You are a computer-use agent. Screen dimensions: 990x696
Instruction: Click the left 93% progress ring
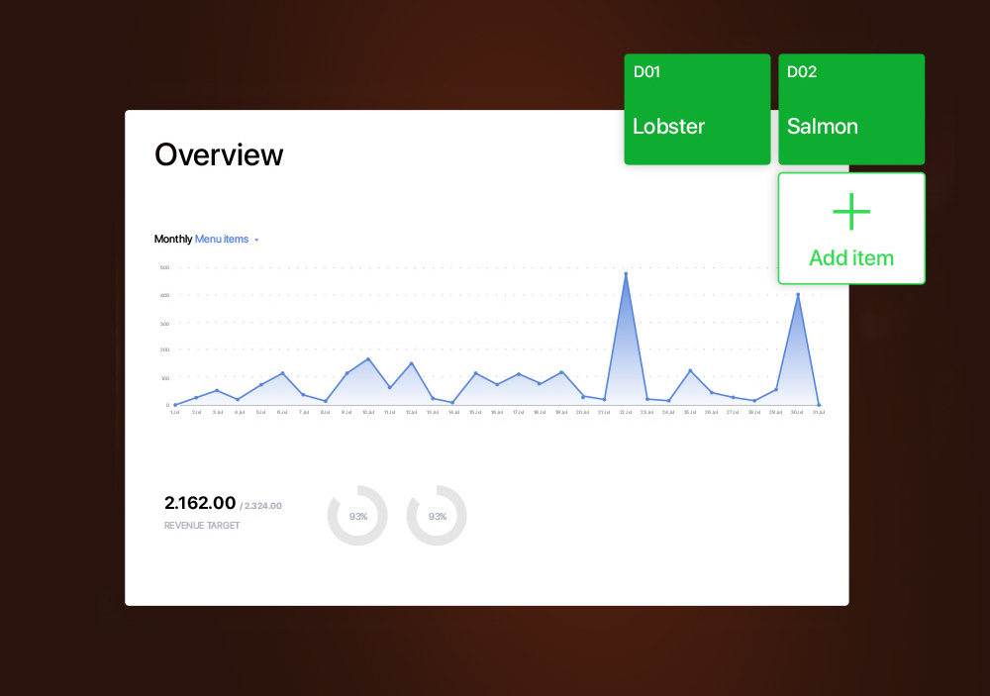coord(357,516)
